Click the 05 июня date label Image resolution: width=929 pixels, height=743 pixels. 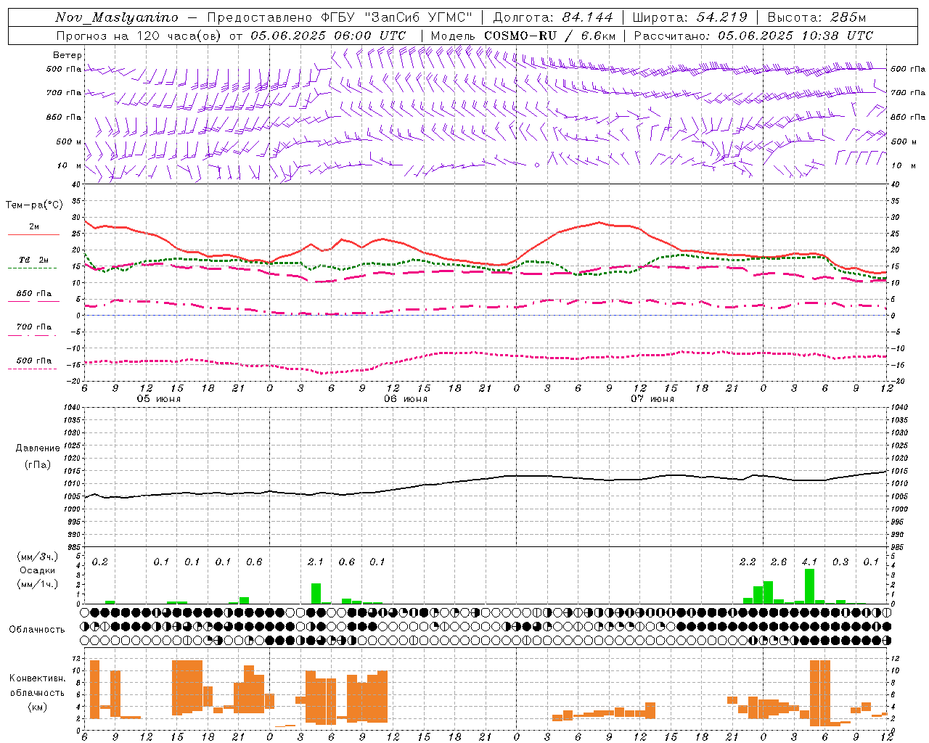pos(159,399)
